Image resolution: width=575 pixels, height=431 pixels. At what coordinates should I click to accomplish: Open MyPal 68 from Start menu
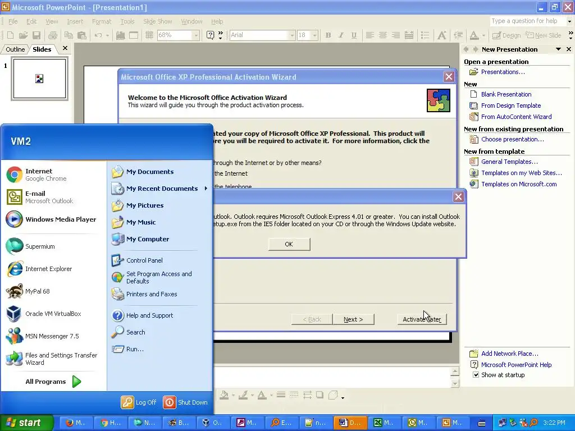click(52, 291)
